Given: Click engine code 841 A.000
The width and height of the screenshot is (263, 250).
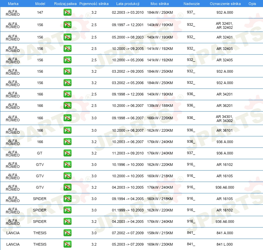Looking at the screenshot, I should click(x=225, y=233).
